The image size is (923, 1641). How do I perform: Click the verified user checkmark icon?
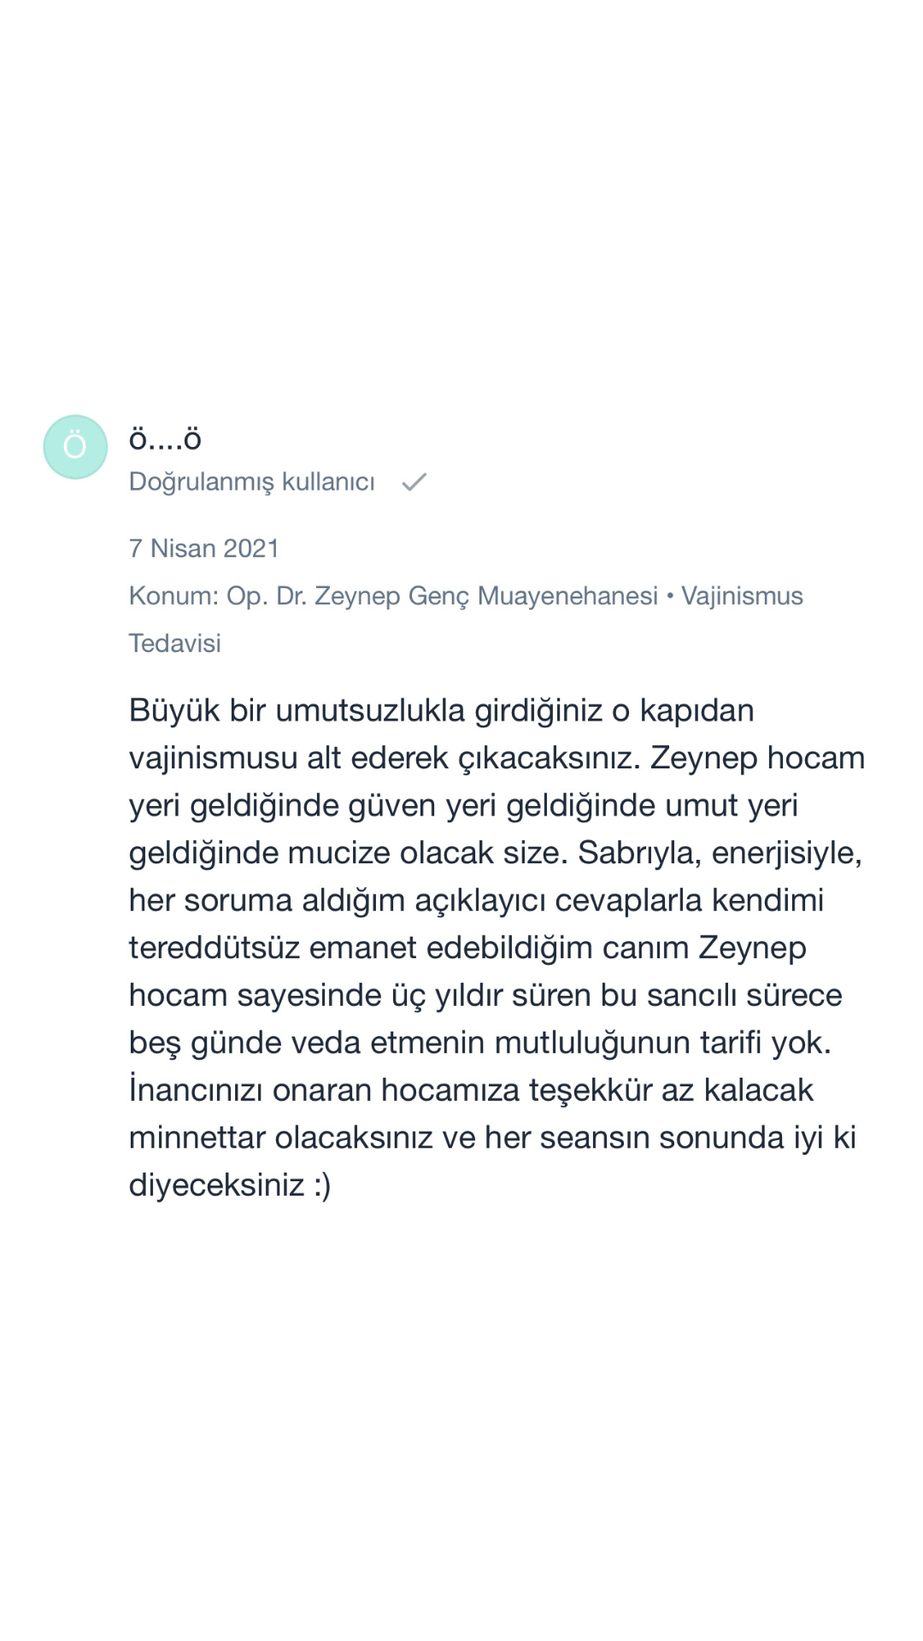pos(414,483)
